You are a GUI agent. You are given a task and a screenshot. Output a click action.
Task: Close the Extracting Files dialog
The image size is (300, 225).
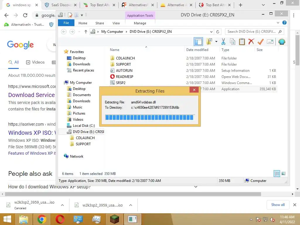click(194, 90)
